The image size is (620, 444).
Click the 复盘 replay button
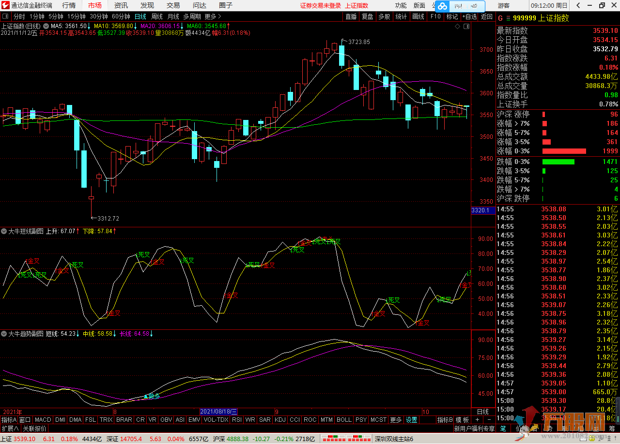pyautogui.click(x=368, y=16)
